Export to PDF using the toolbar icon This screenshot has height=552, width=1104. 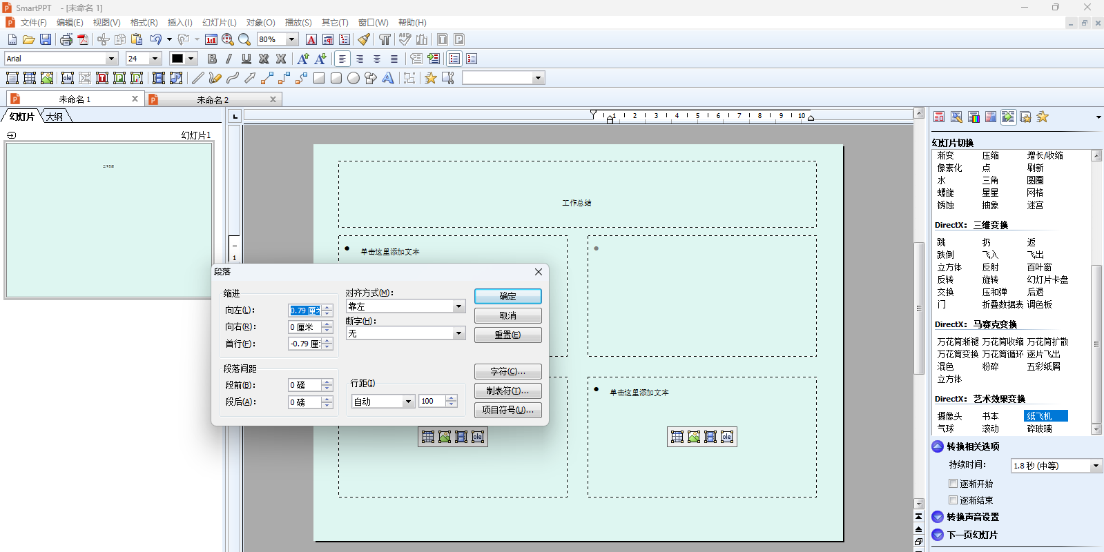click(83, 39)
